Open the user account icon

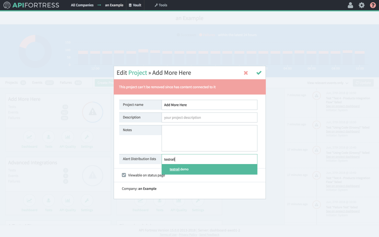pyautogui.click(x=350, y=5)
